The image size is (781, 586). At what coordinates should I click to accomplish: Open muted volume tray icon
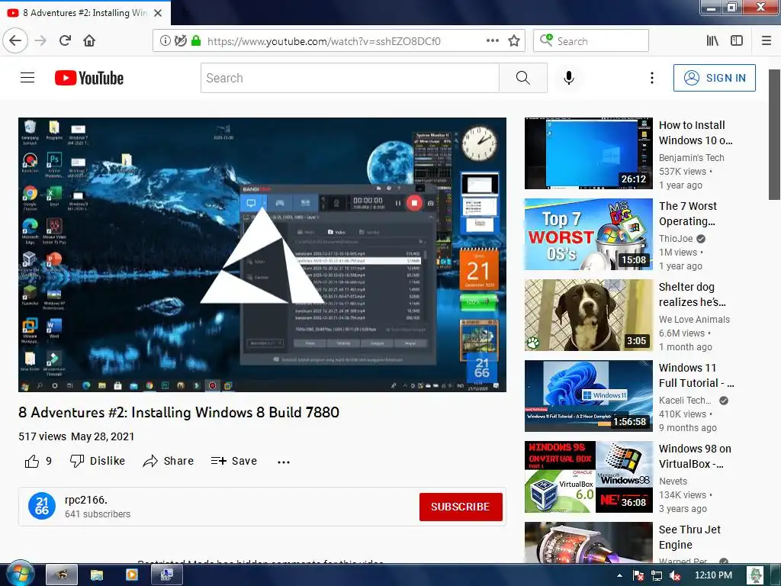point(675,575)
